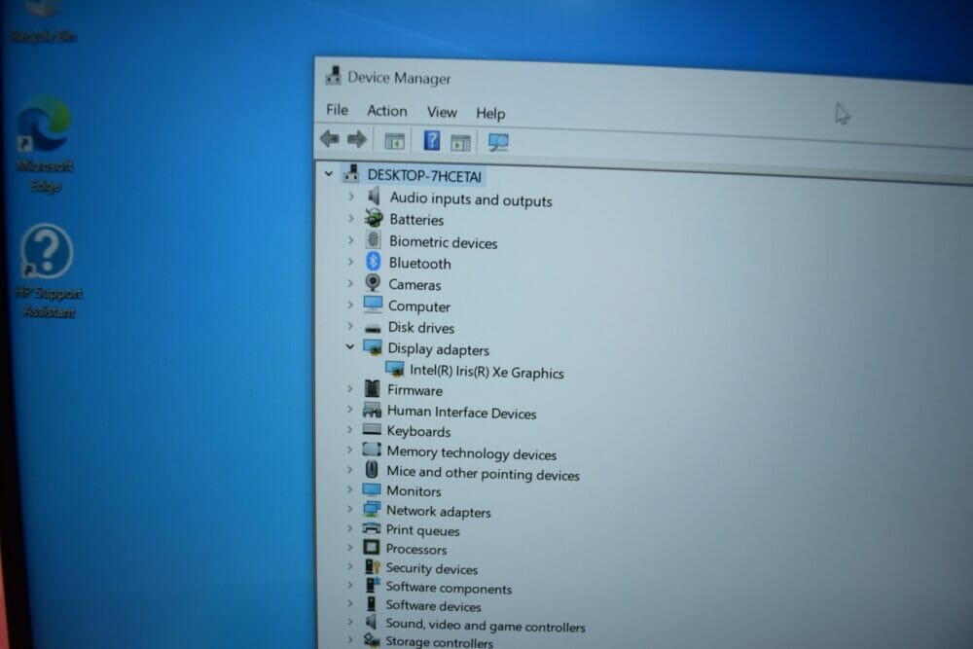Click the Mice and other pointing devices icon
Viewport: 973px width, 649px height.
coord(372,470)
